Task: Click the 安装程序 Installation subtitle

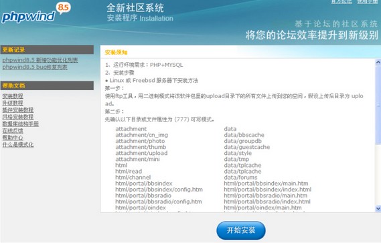Action: [x=140, y=18]
